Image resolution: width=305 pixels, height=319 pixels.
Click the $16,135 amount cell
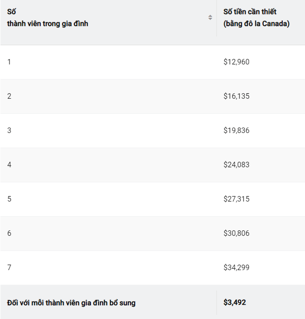tap(237, 96)
